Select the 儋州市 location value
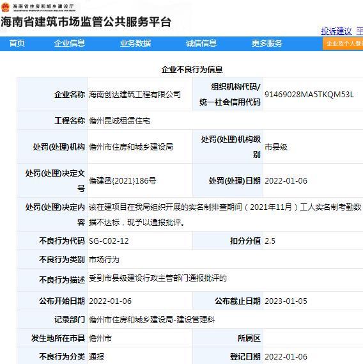The image size is (363, 364). [100, 338]
